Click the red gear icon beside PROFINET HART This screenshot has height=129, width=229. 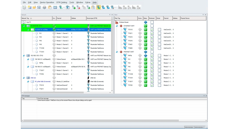tap(121, 52)
